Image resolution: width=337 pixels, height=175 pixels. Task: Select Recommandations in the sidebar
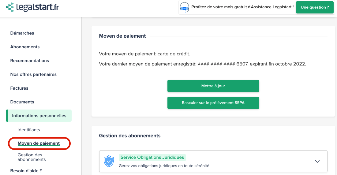[x=29, y=61]
